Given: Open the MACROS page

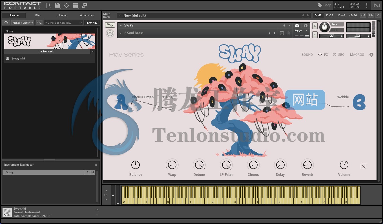Looking at the screenshot, I should pos(357,55).
